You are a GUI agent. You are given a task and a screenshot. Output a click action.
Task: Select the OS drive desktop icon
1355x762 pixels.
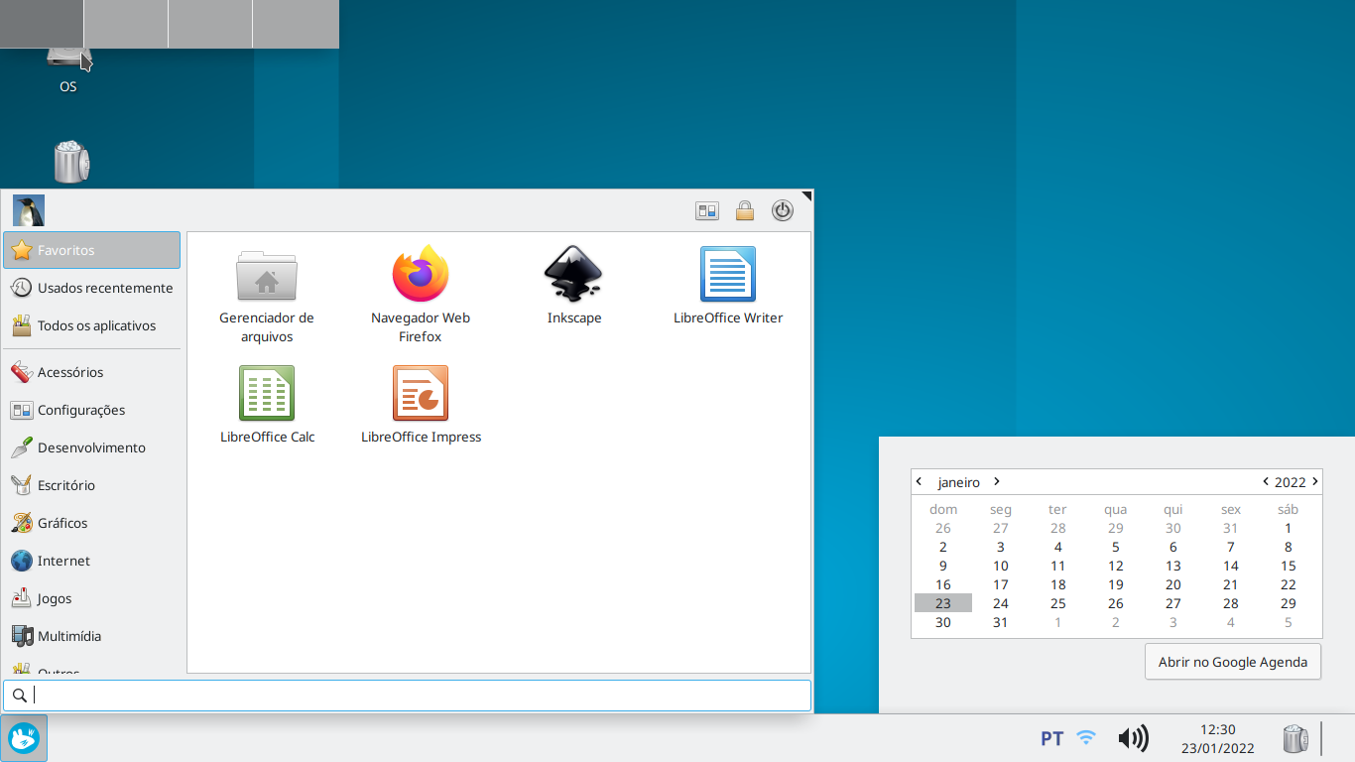tap(67, 71)
